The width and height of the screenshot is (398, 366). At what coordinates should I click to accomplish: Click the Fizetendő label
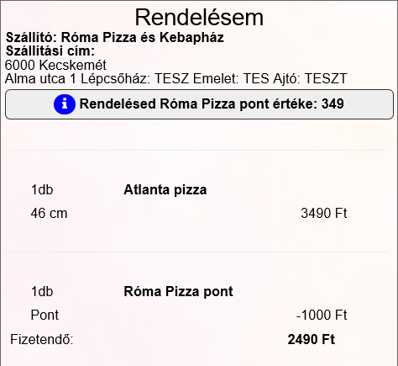[42, 340]
